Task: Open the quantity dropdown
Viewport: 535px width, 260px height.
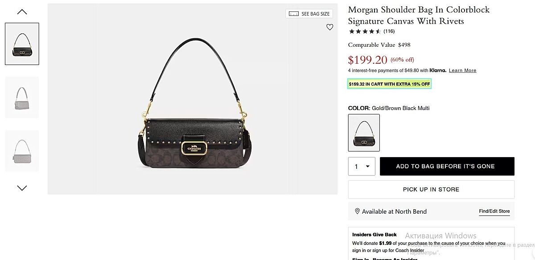Action: point(362,167)
